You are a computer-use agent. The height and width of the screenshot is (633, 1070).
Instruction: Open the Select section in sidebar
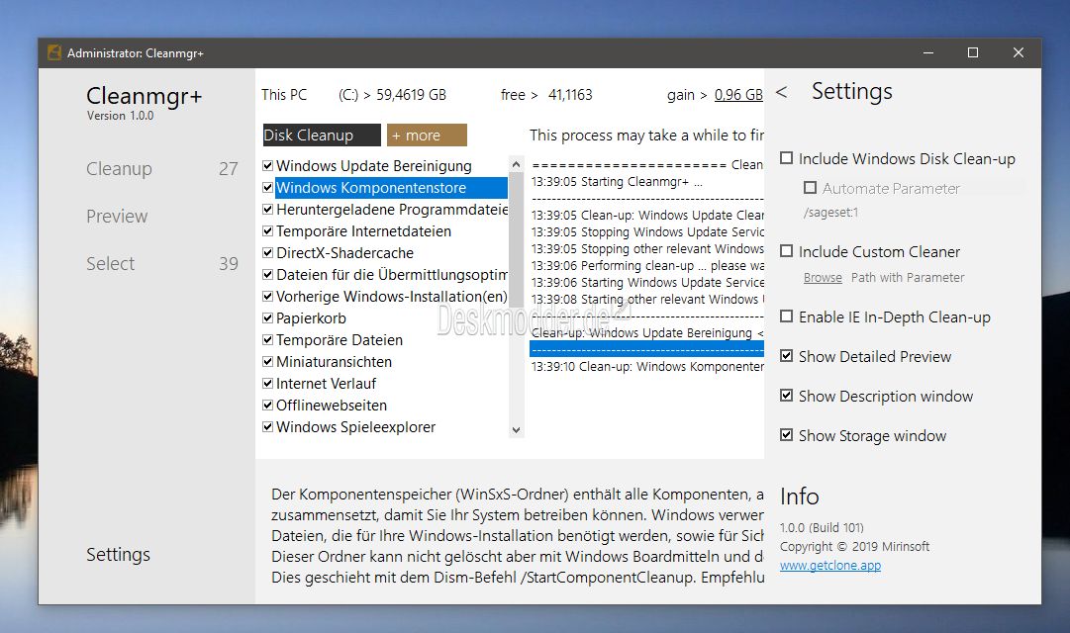[x=111, y=263]
